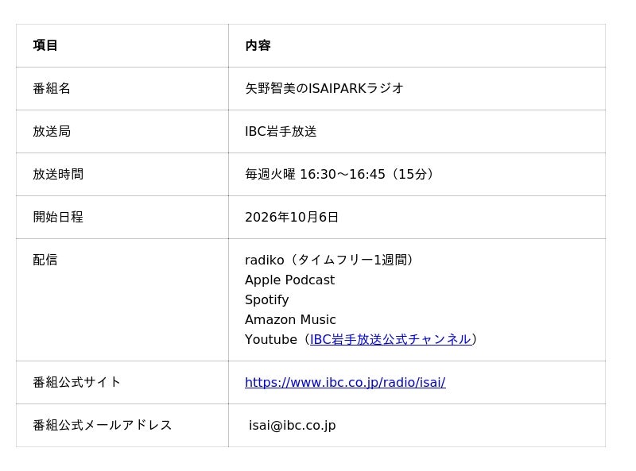This screenshot has width=636, height=471.
Task: Click the Apple Podcast line
Action: coord(289,280)
